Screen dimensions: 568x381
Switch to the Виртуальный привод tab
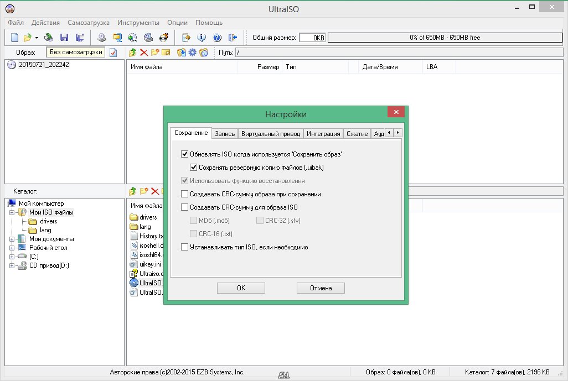(271, 133)
